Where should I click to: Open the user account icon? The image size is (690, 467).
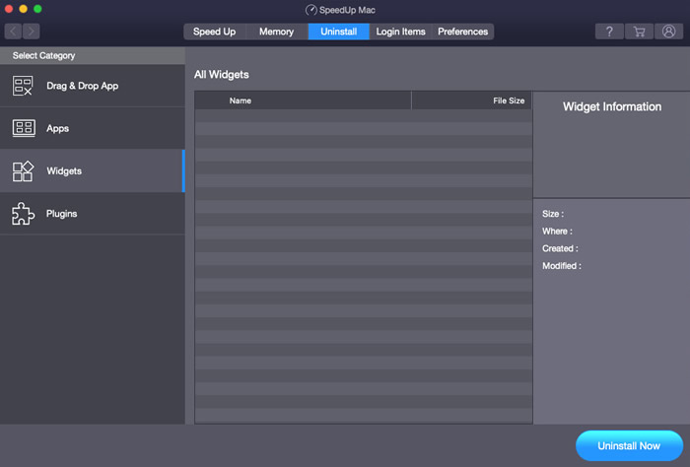click(x=668, y=32)
